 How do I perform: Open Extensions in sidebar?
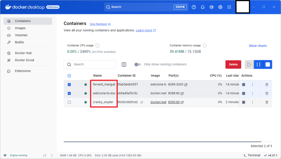[28, 71]
